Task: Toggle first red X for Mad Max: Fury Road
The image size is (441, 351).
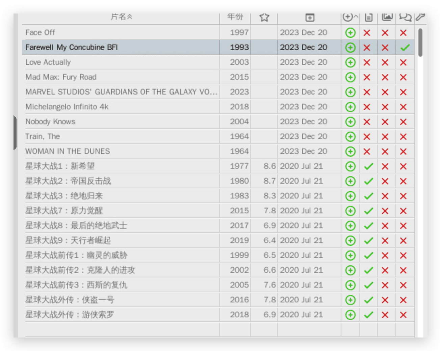Action: 367,77
